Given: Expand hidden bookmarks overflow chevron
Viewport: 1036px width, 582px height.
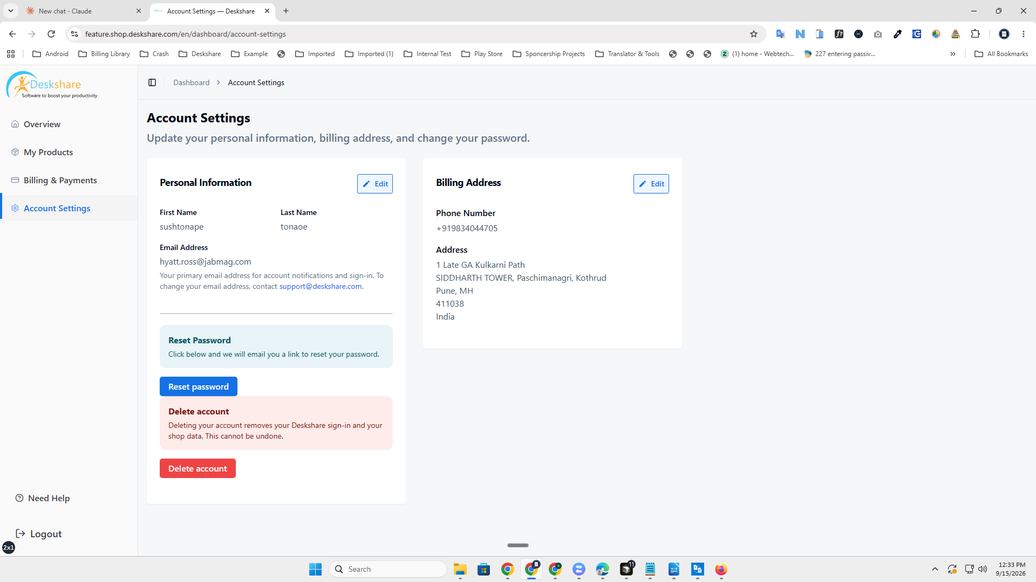Looking at the screenshot, I should click(953, 54).
